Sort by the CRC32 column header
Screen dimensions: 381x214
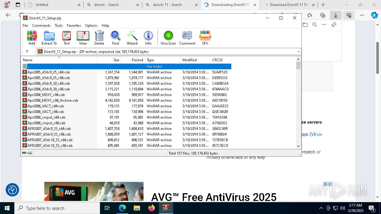point(221,60)
